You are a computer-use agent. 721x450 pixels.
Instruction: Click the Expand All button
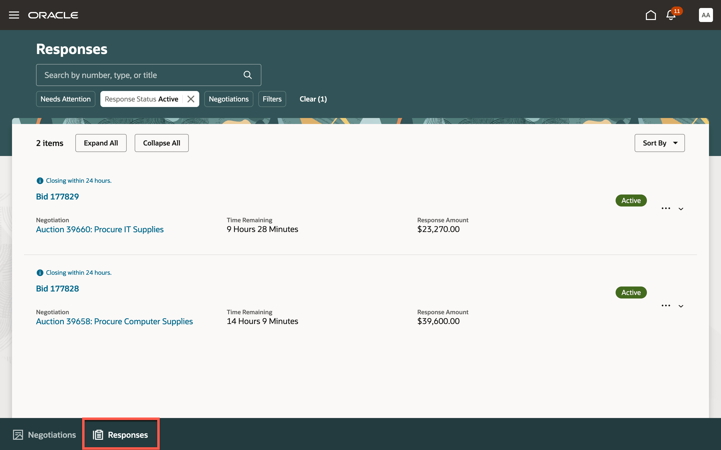[101, 143]
